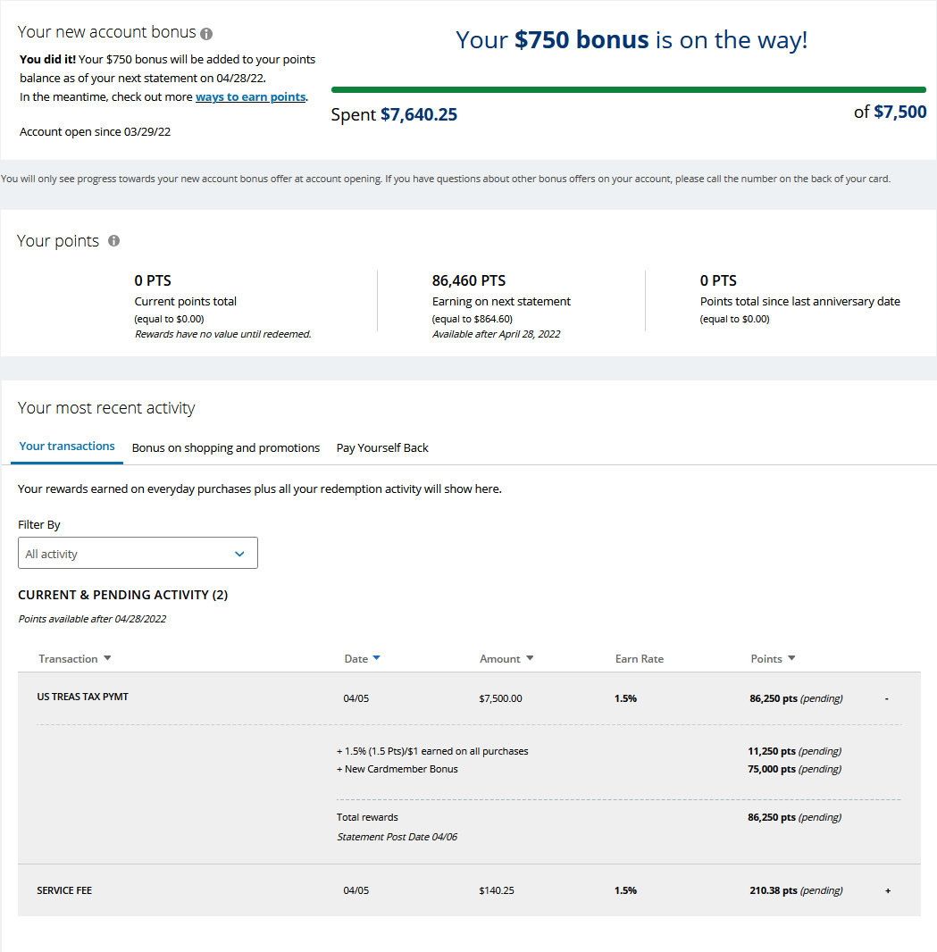Screen dimensions: 937x952
Task: Collapse US TREAS TAX PYMT details
Action: point(887,699)
